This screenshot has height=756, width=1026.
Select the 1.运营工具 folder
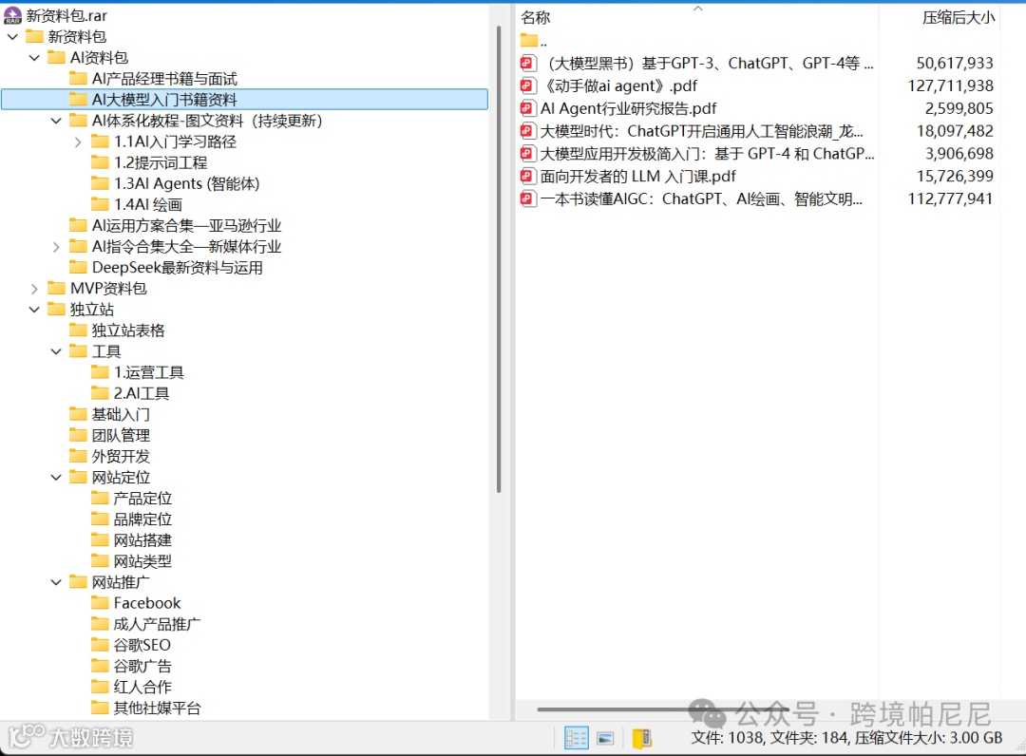[x=148, y=372]
